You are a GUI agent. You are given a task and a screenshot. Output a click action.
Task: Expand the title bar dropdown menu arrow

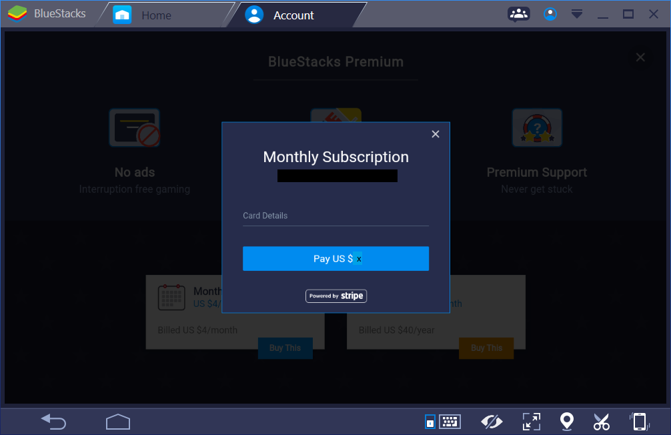click(577, 14)
